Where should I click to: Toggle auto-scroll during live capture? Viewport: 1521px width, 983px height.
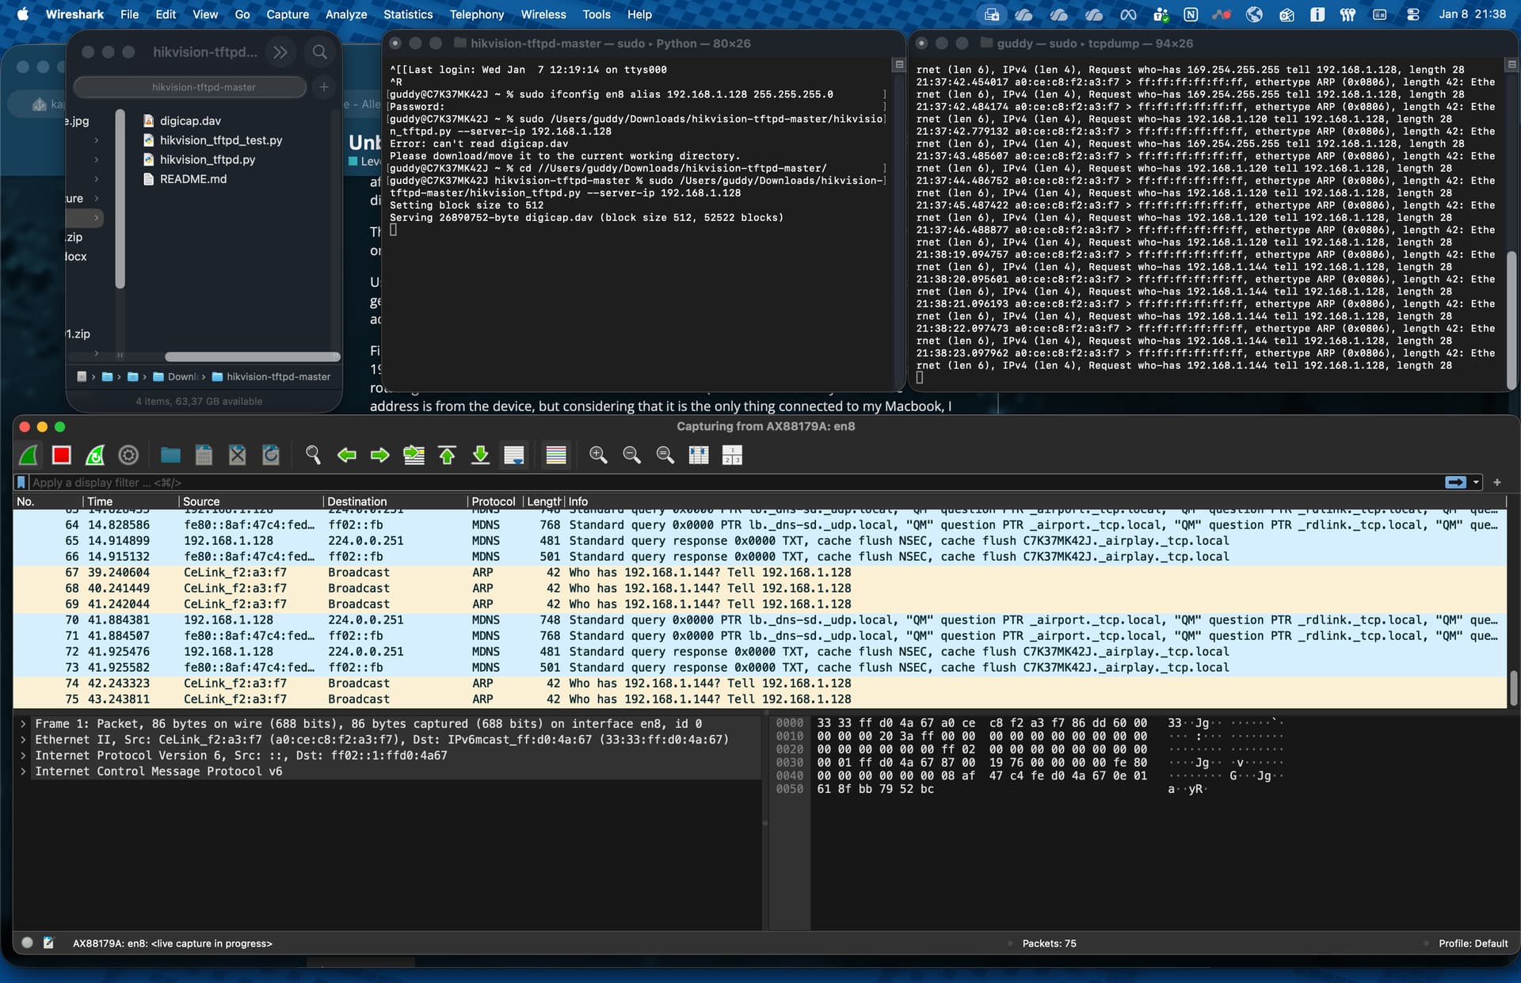coord(514,455)
